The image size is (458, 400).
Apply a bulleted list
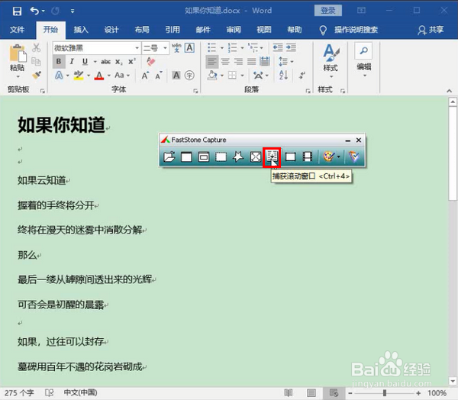click(x=211, y=47)
